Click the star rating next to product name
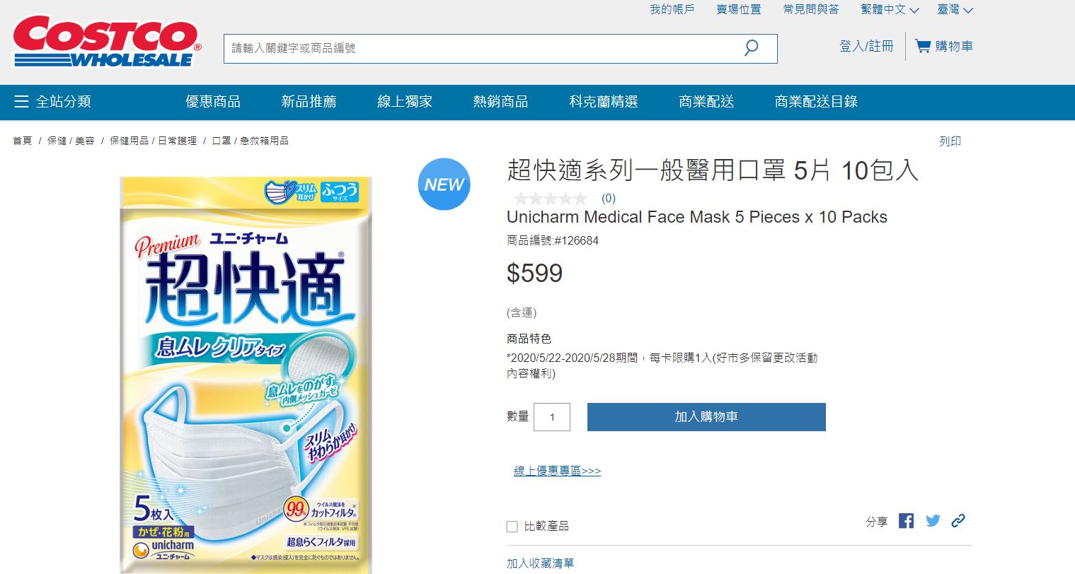 (x=551, y=199)
